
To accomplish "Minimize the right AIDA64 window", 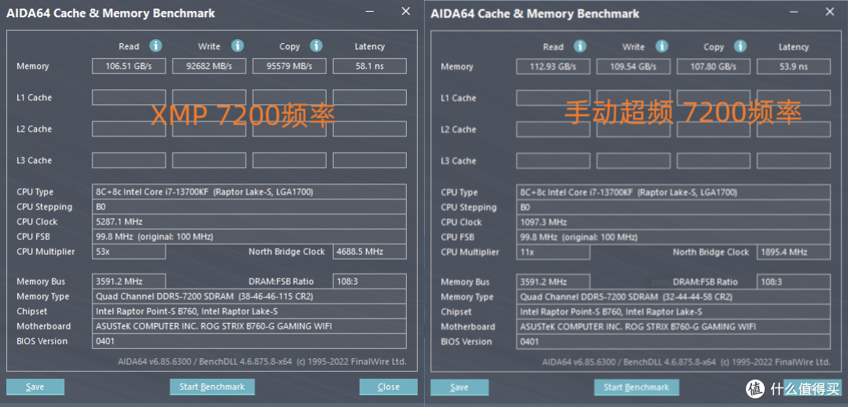I will pos(793,12).
